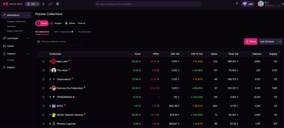Focus the Search Collections, NFTs and Wallets field
284x128 pixels.
[148, 4]
